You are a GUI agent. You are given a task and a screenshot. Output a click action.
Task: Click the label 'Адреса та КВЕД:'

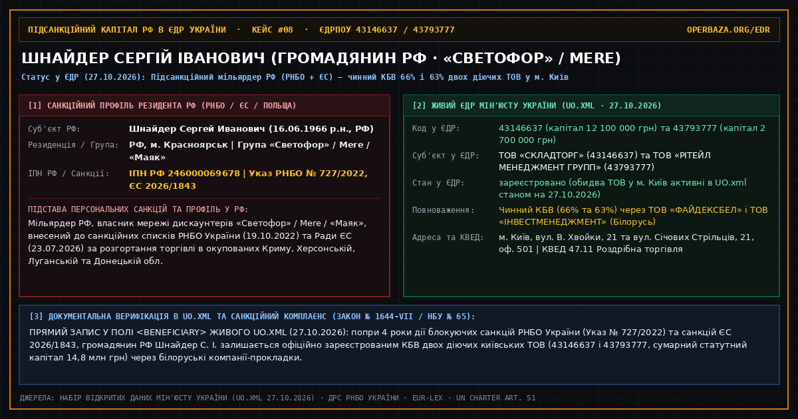click(x=448, y=237)
